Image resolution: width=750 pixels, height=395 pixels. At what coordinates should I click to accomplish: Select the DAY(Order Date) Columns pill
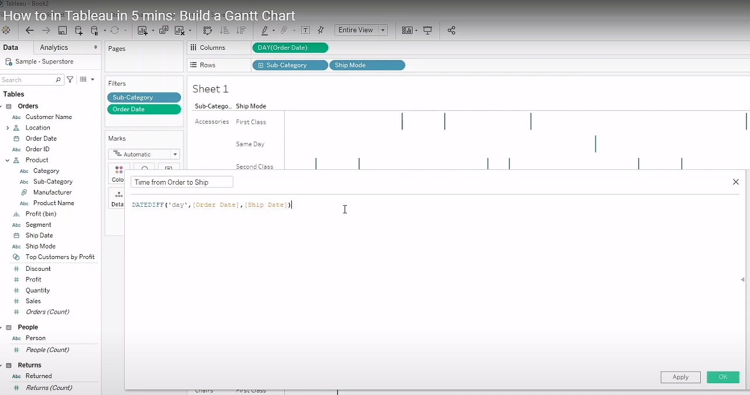(290, 47)
